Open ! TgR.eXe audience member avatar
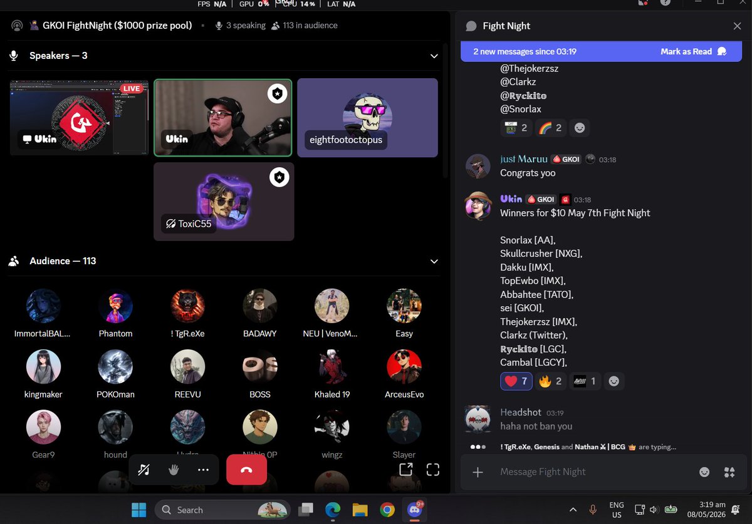752x524 pixels. tap(188, 306)
